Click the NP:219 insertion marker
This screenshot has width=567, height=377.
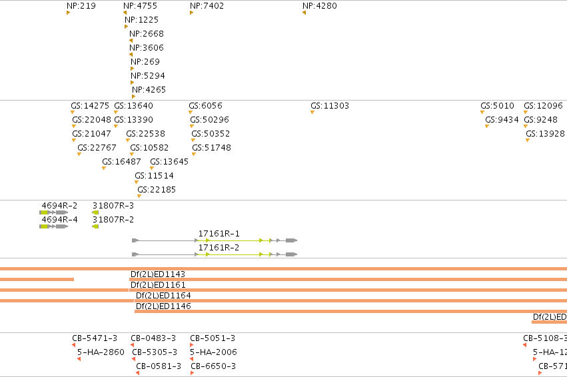tap(69, 13)
